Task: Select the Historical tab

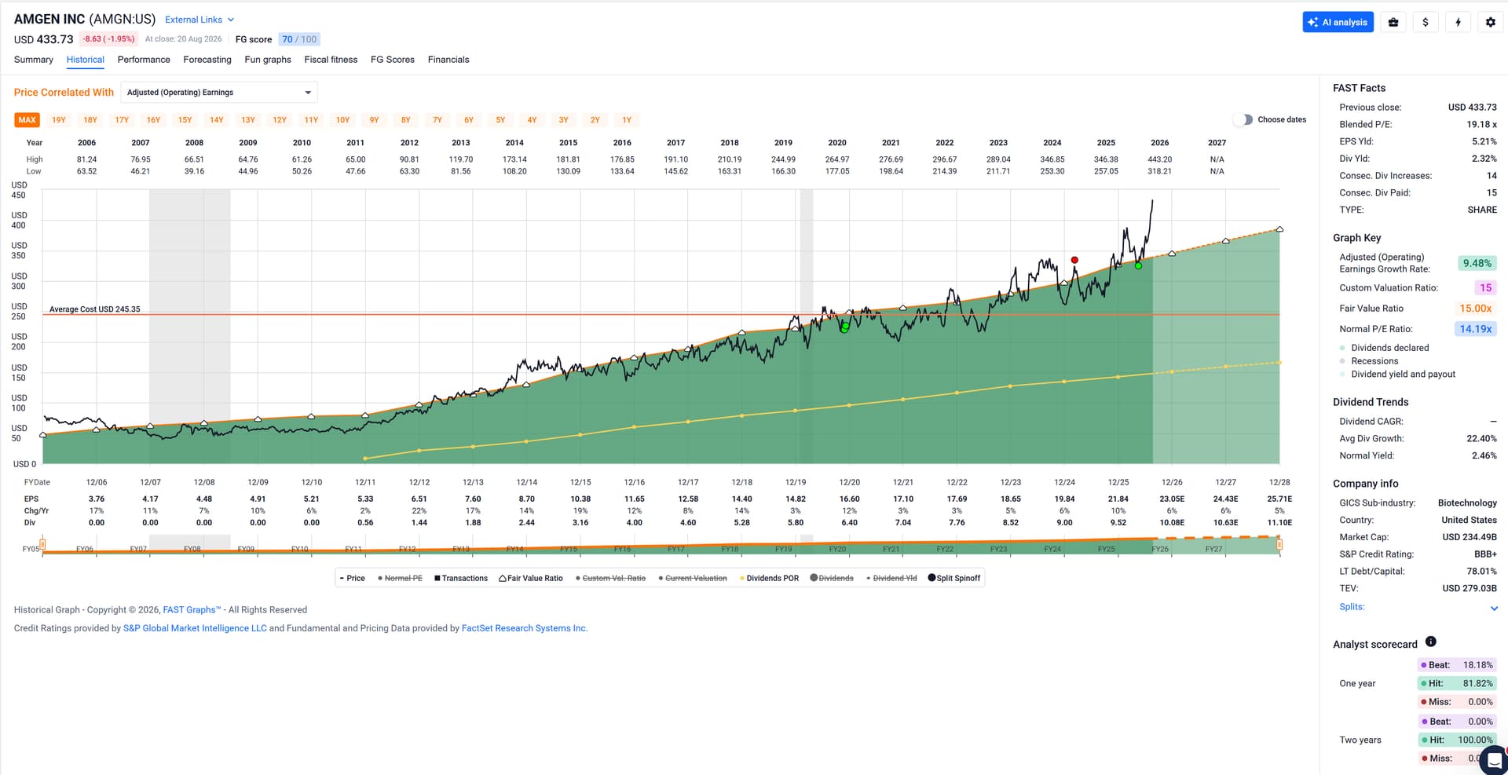Action: pyautogui.click(x=85, y=60)
